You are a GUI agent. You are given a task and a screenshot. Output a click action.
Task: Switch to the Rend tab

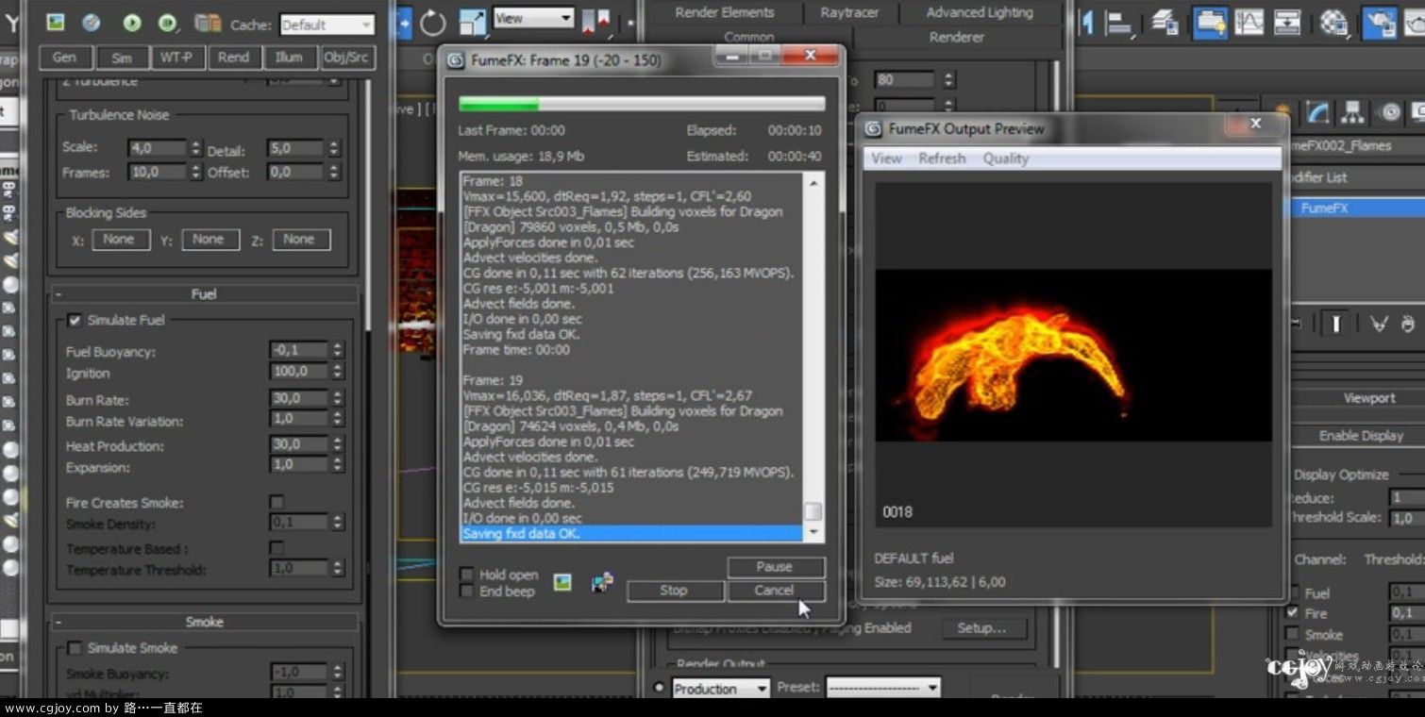233,58
